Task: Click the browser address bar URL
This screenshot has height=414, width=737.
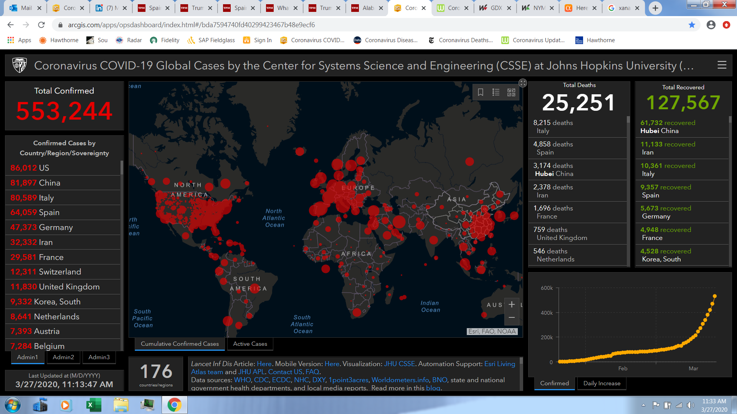Action: pyautogui.click(x=191, y=25)
